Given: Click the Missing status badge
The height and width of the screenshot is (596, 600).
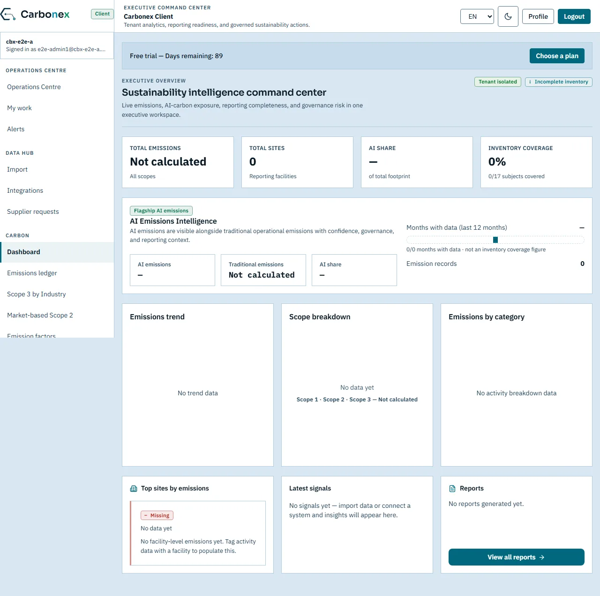Looking at the screenshot, I should (157, 515).
